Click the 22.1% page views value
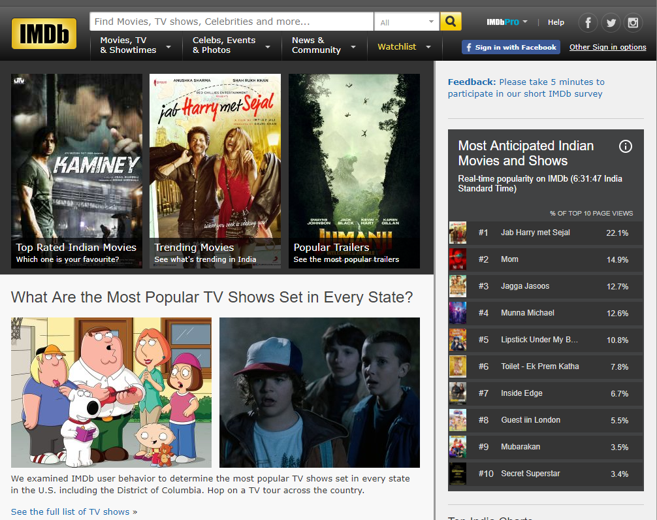Screen dimensions: 657x520 click(x=617, y=233)
